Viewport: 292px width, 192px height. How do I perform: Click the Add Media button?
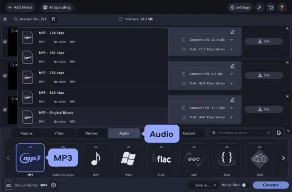click(20, 7)
